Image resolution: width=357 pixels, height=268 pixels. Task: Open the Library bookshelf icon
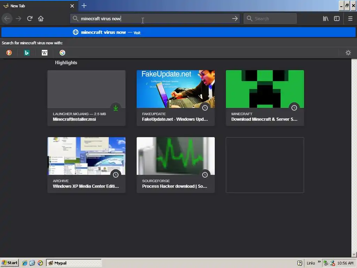pyautogui.click(x=326, y=18)
